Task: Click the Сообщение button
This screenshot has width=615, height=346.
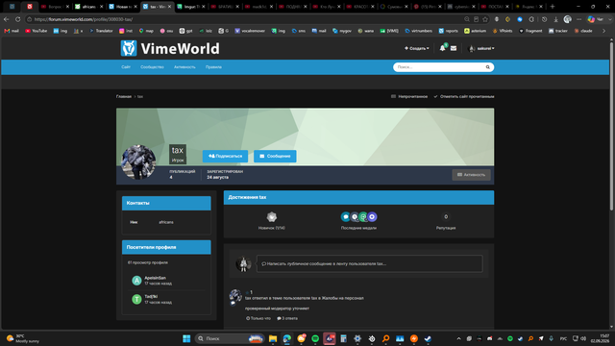Action: tap(275, 156)
